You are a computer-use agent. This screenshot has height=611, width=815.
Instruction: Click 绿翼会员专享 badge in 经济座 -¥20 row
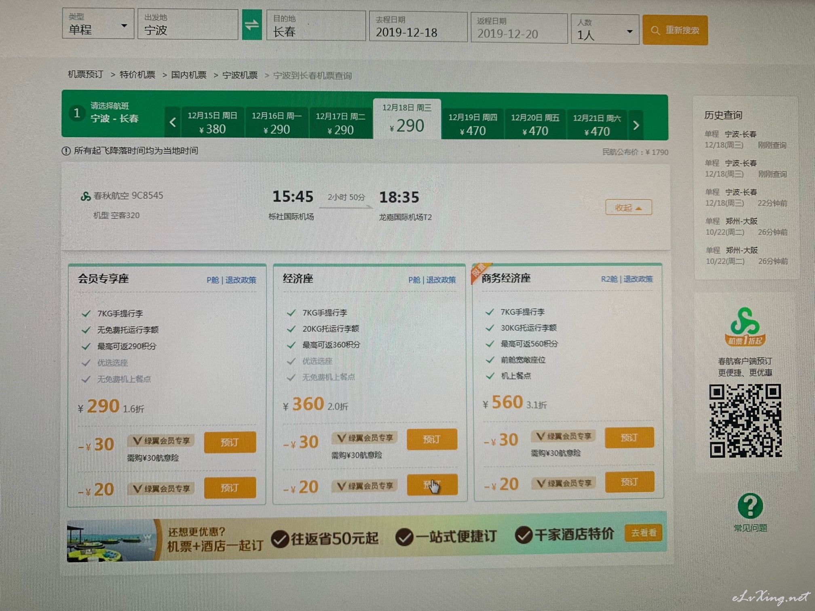tap(365, 486)
